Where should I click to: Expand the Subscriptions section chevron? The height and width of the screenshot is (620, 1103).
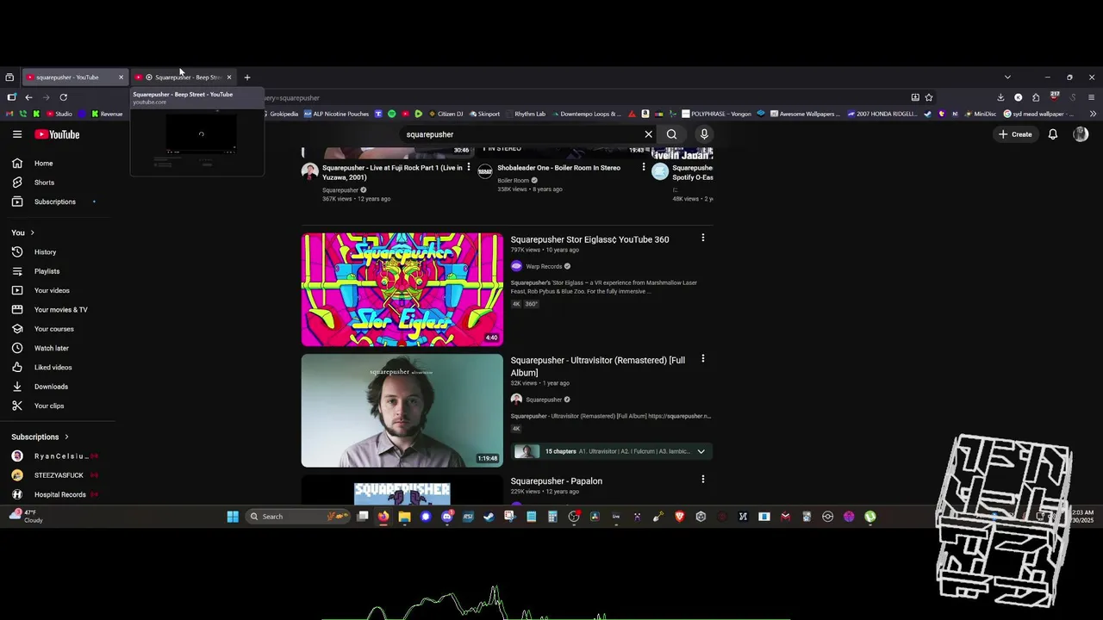(x=66, y=437)
